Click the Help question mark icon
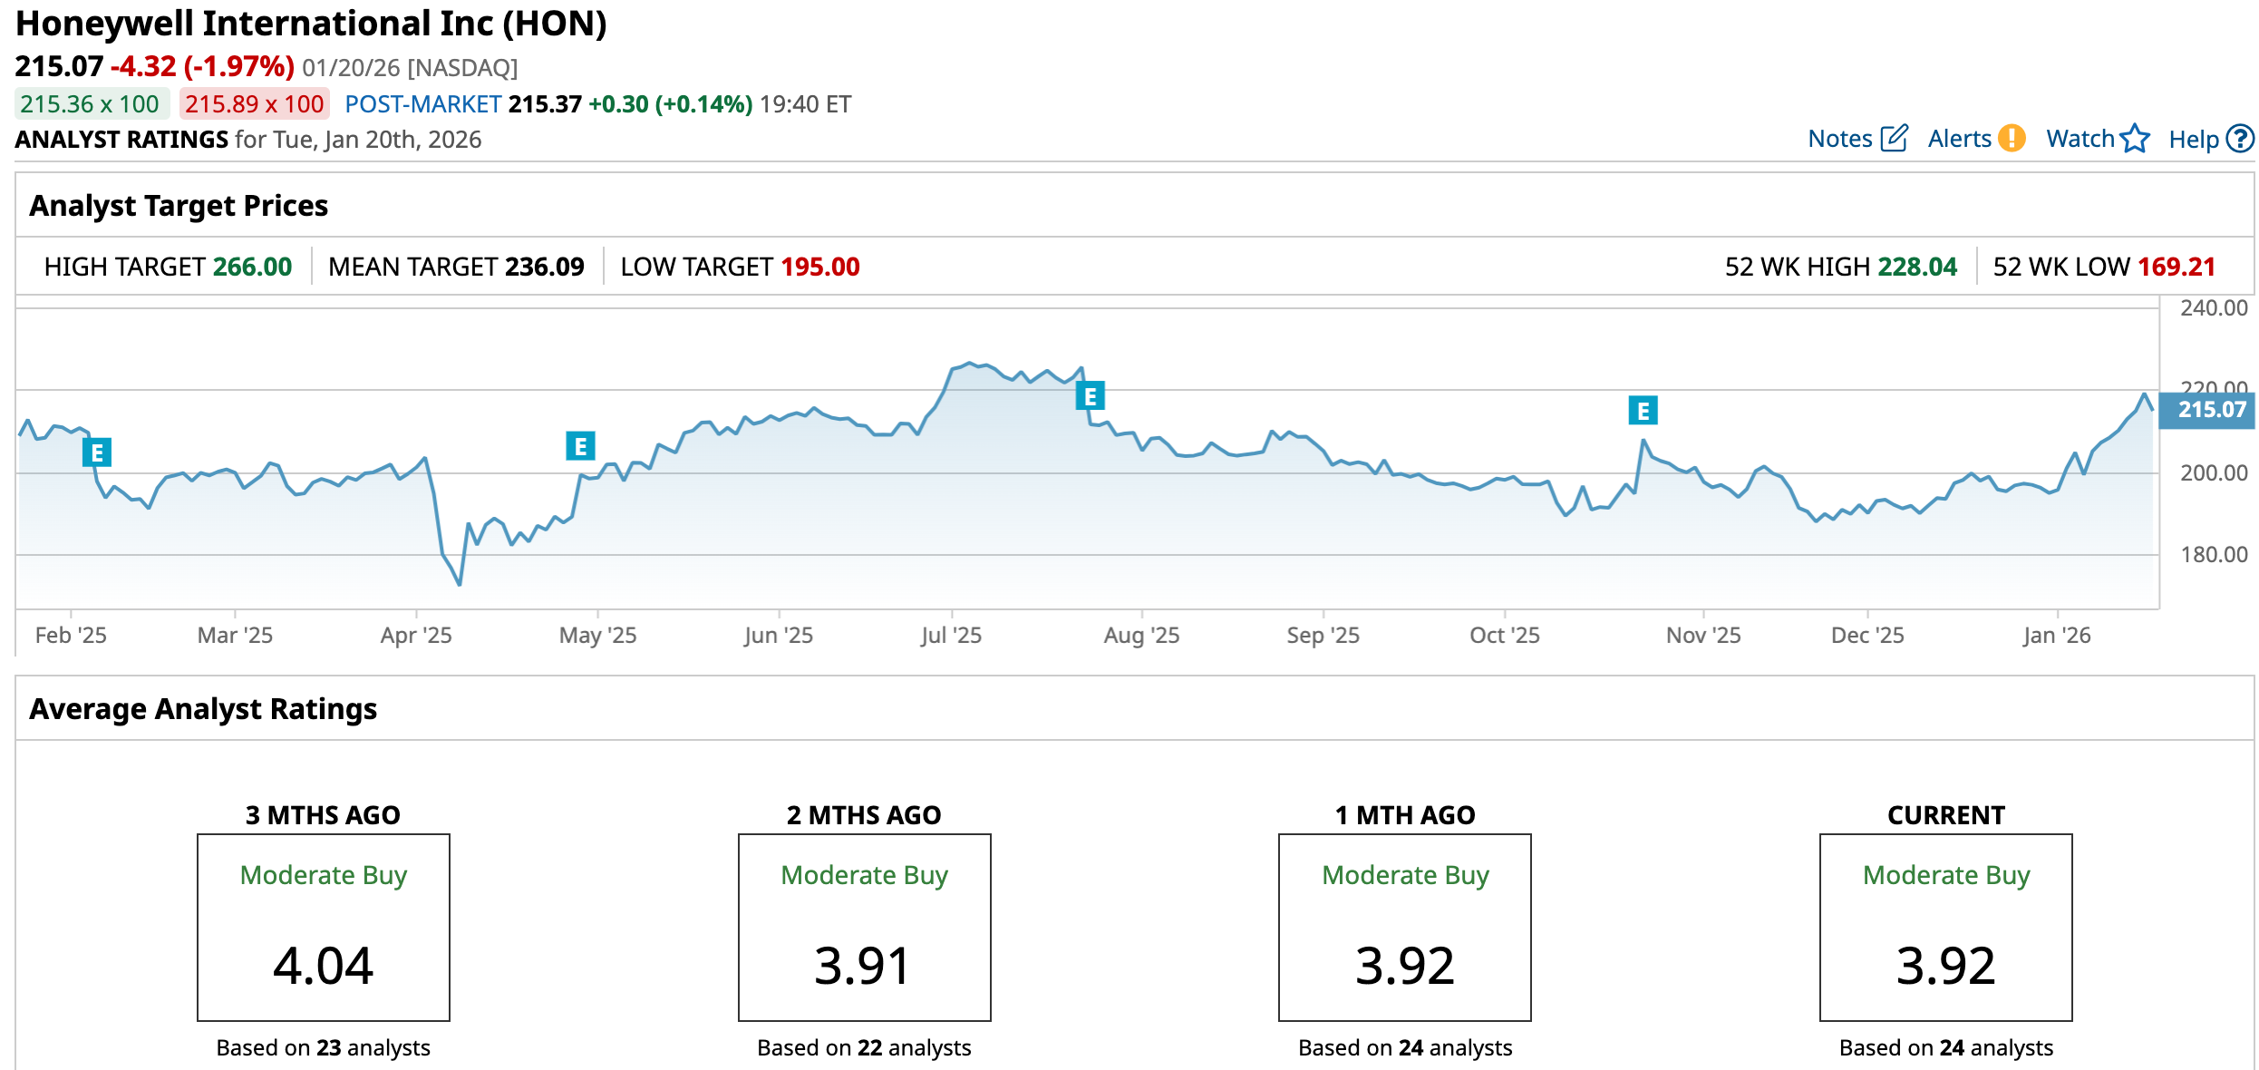This screenshot has height=1070, width=2259. (2240, 139)
